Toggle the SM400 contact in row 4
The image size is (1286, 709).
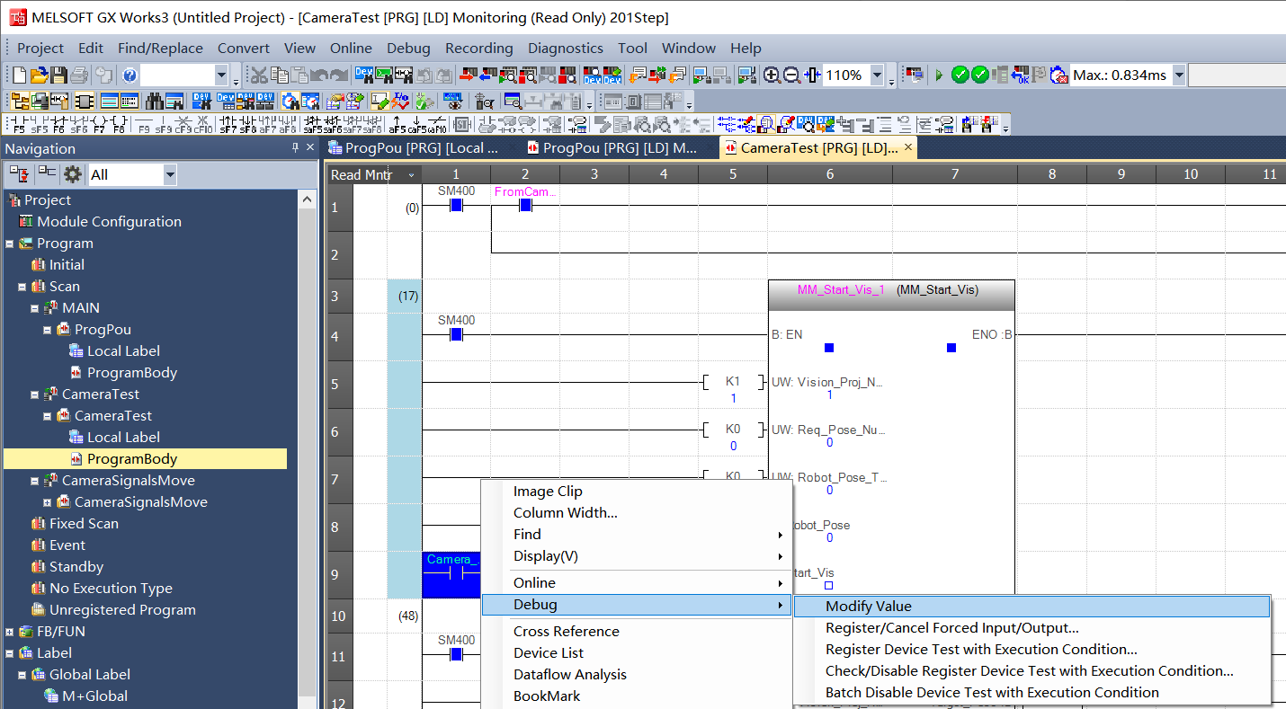pos(456,334)
